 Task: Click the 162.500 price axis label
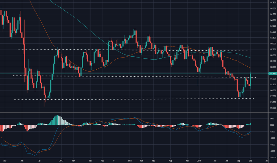273,14
